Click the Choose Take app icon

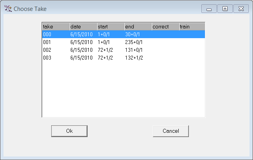point(8,9)
